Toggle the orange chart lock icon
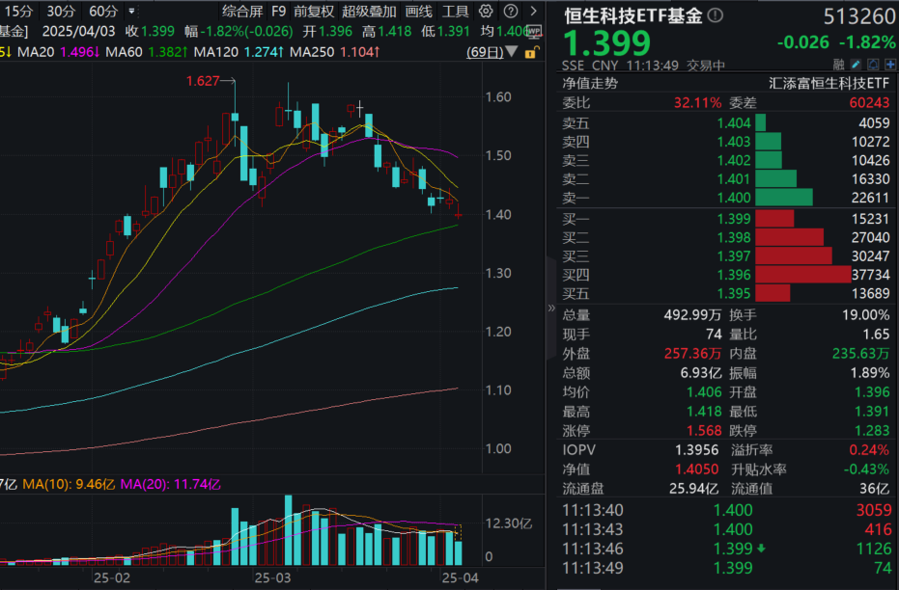The height and width of the screenshot is (590, 899). [531, 53]
